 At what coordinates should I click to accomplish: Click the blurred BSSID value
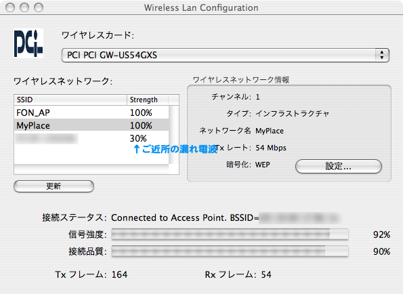pos(300,217)
